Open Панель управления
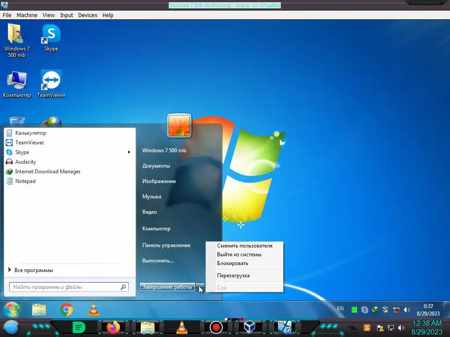450x337 pixels. [x=166, y=245]
